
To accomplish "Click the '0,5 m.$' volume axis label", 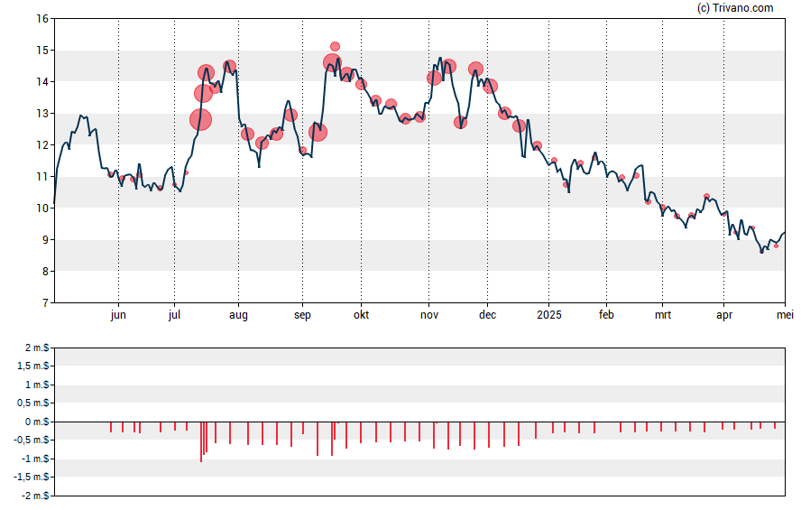I will tap(33, 403).
